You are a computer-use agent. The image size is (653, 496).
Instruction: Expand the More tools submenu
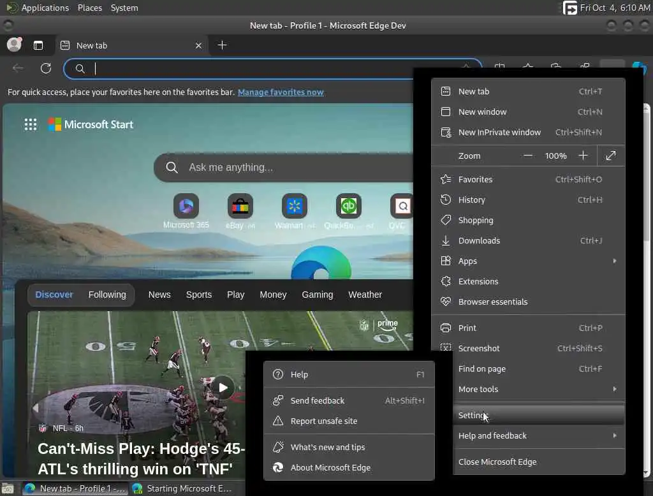point(538,389)
